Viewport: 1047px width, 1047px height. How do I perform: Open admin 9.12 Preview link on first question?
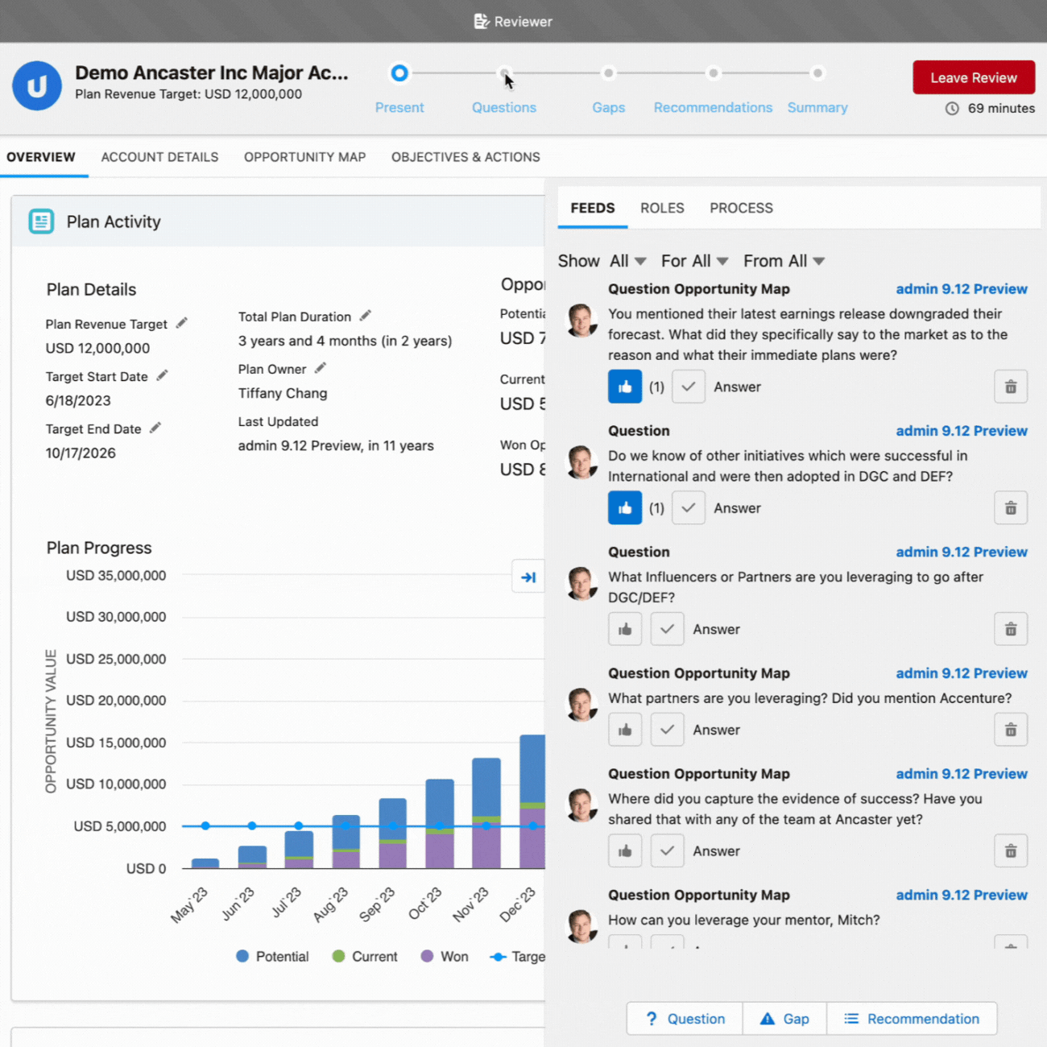pos(962,289)
